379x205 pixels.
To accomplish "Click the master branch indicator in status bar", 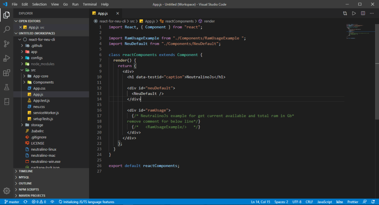I will coord(12,202).
